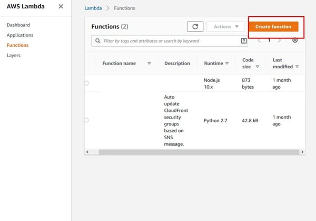Click the CloudFront security groups description
316x221 pixels.
(176, 121)
